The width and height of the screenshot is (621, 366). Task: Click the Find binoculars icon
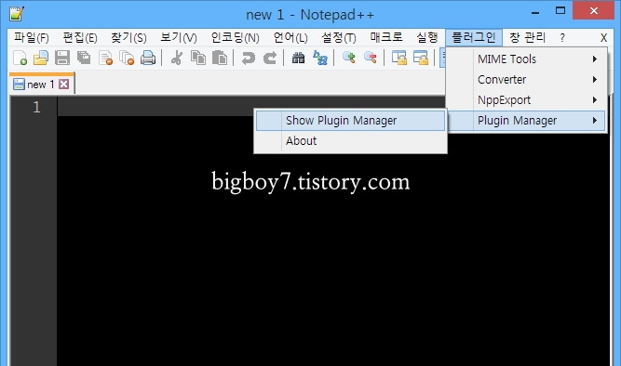[298, 58]
